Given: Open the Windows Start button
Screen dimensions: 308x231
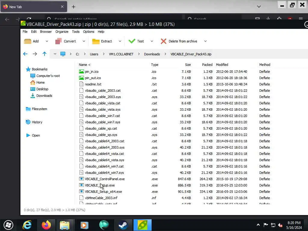Looking at the screenshot, I should tap(8, 225).
